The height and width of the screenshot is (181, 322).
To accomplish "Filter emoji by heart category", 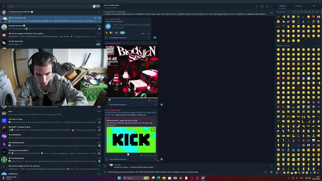I will (294, 12).
